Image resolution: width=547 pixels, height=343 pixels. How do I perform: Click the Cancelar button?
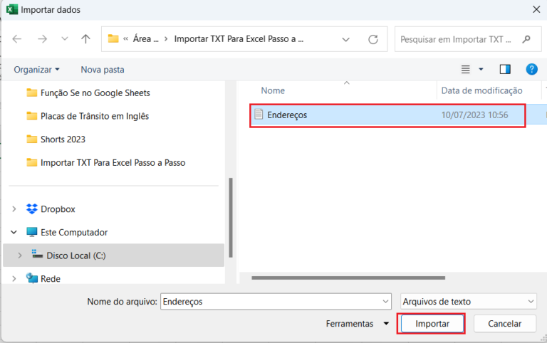point(504,324)
